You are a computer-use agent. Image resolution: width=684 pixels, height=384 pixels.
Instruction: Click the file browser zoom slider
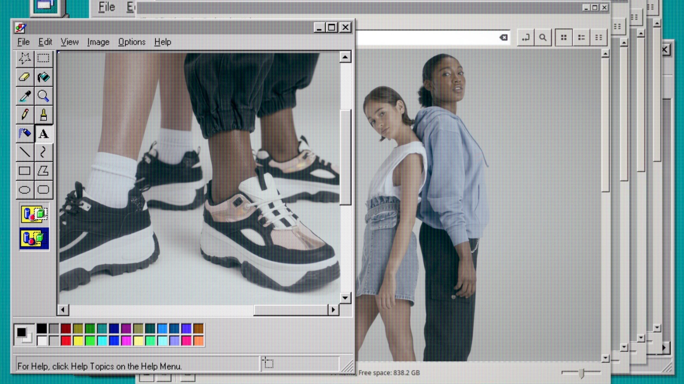point(581,373)
